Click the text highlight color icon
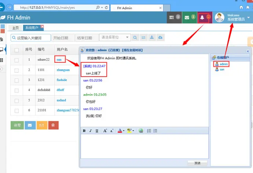The height and width of the screenshot is (173, 253). pyautogui.click(x=129, y=131)
